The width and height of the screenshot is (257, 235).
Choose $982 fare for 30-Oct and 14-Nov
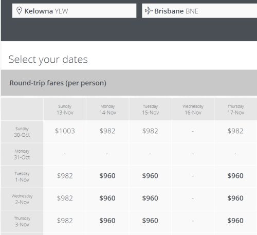tap(107, 131)
